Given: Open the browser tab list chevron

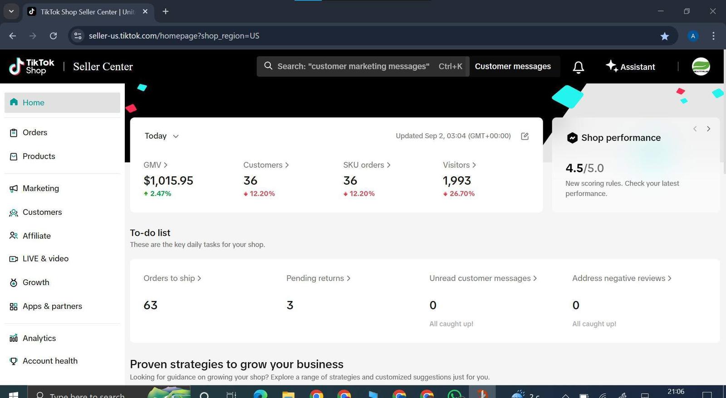Looking at the screenshot, I should [x=11, y=11].
